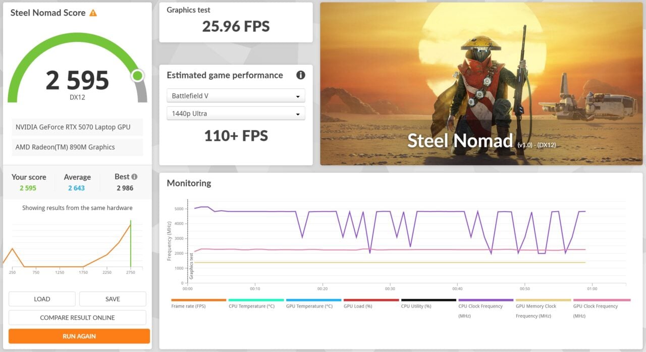Click the large 2 595 score in the gauge
646x352 pixels.
pos(77,80)
